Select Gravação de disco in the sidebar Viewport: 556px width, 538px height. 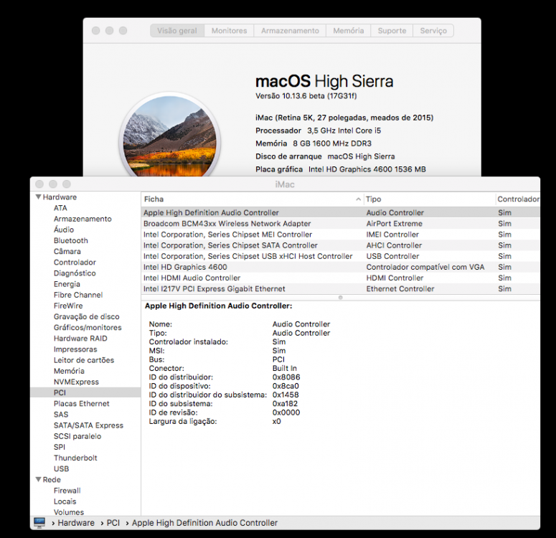point(87,316)
